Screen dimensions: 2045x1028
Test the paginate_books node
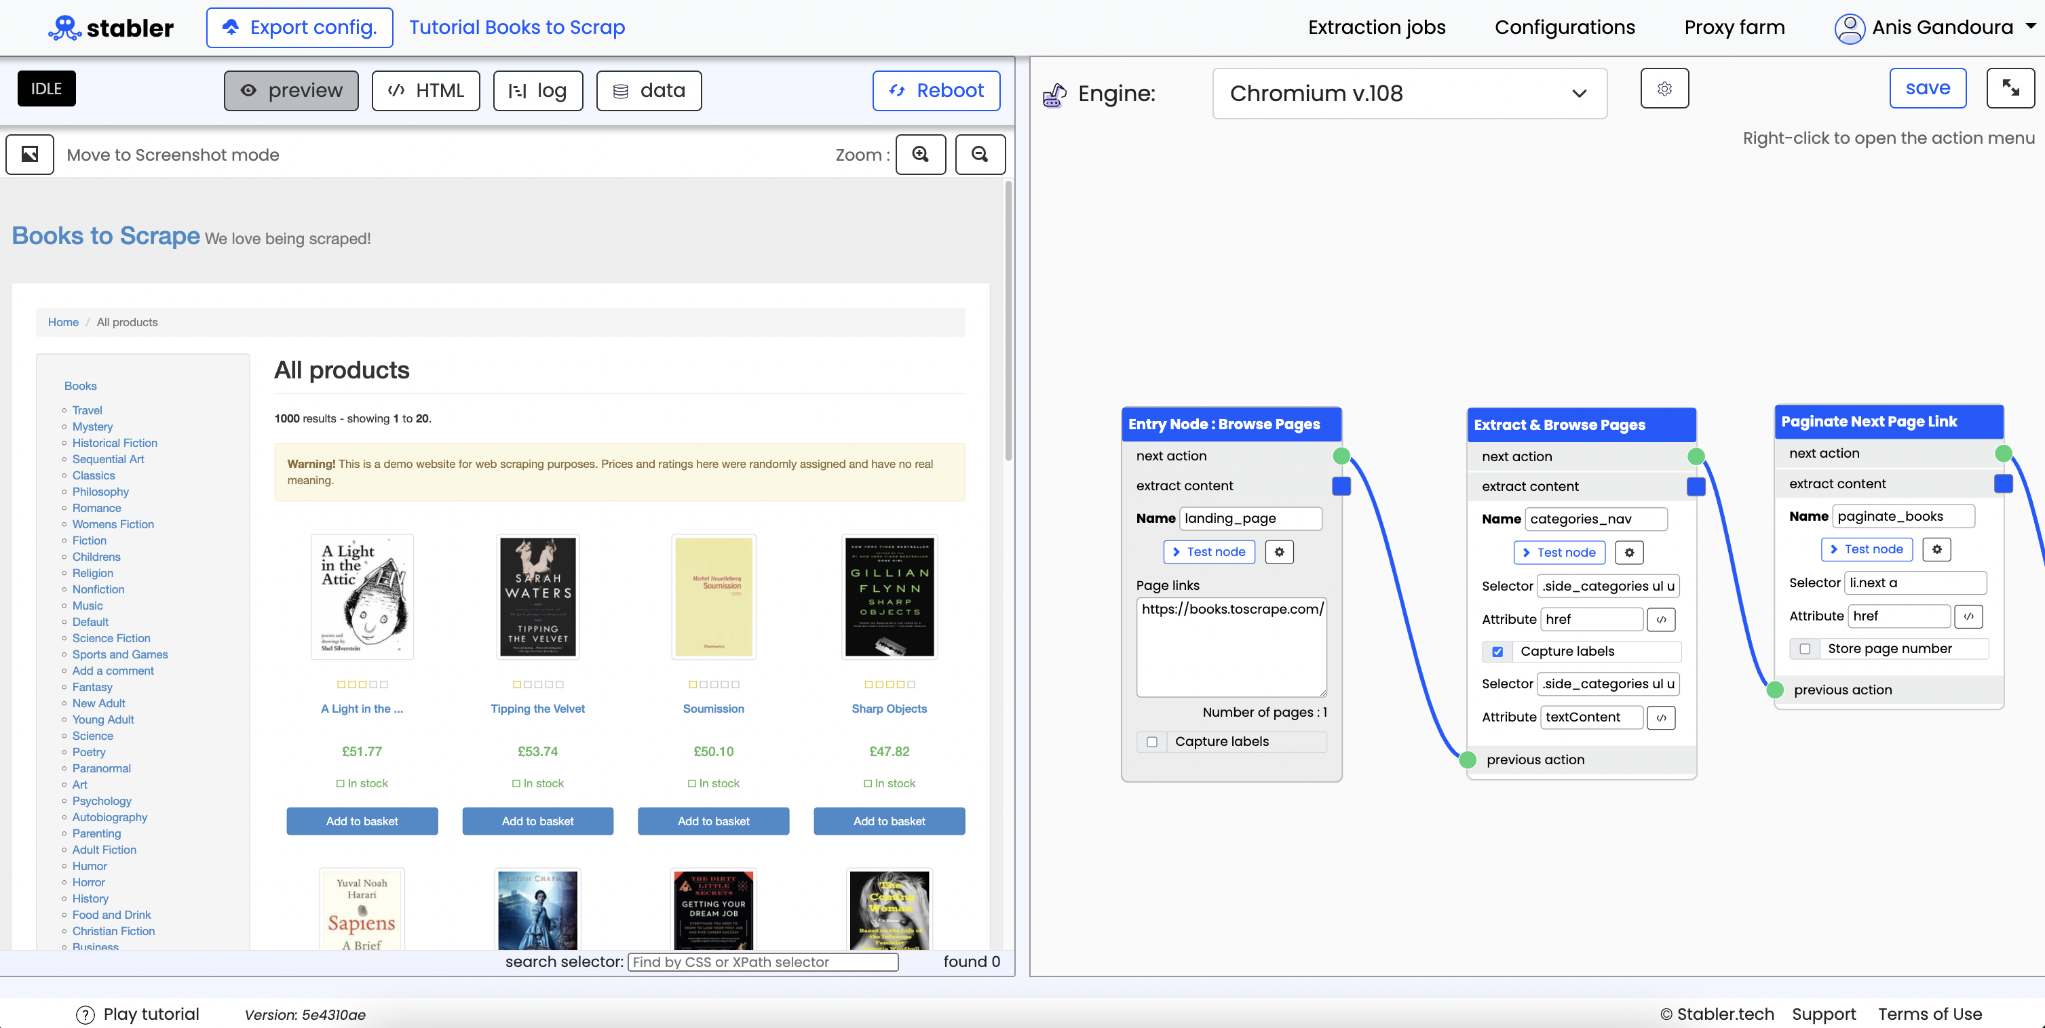coord(1867,550)
